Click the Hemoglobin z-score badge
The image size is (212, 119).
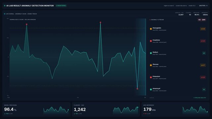(203, 29)
